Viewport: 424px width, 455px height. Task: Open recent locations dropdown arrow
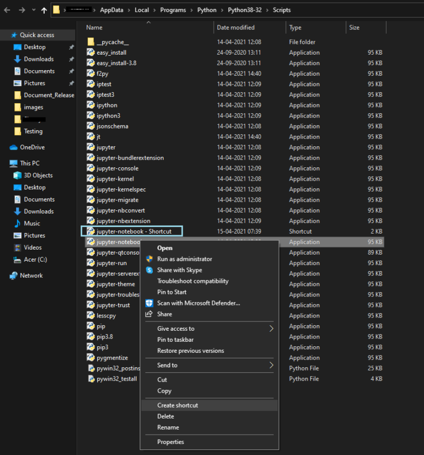[x=34, y=10]
